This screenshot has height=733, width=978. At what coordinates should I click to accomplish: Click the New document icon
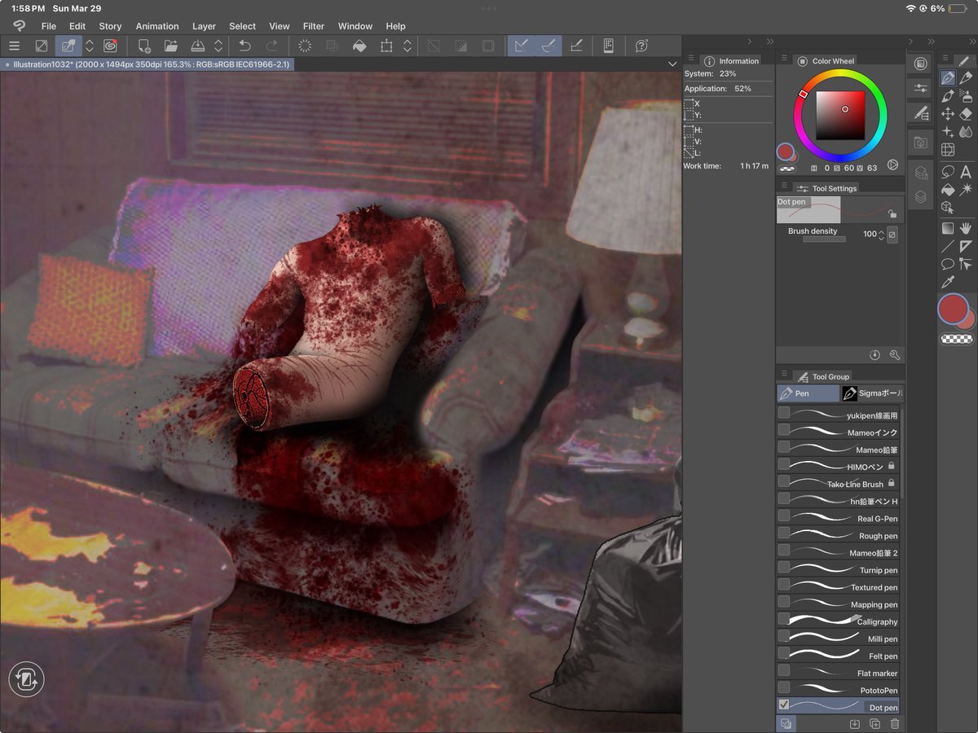(144, 46)
